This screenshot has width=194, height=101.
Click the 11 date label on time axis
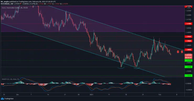click(x=109, y=94)
